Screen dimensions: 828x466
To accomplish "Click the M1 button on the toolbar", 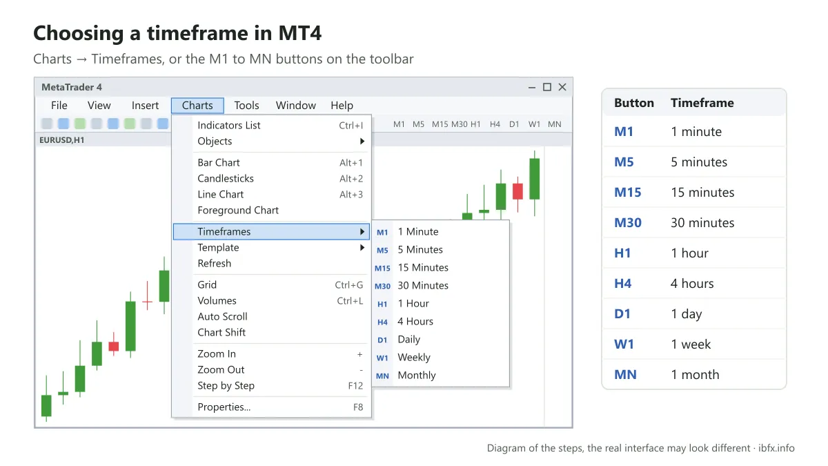I will point(400,124).
